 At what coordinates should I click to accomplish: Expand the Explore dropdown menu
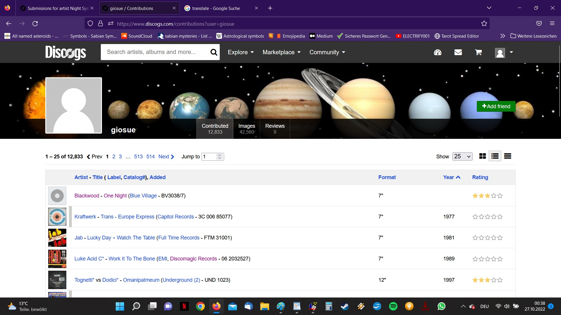[241, 52]
